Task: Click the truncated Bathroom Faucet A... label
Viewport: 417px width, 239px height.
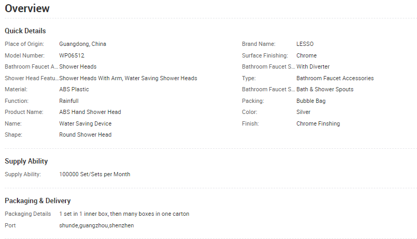Action: [31, 66]
